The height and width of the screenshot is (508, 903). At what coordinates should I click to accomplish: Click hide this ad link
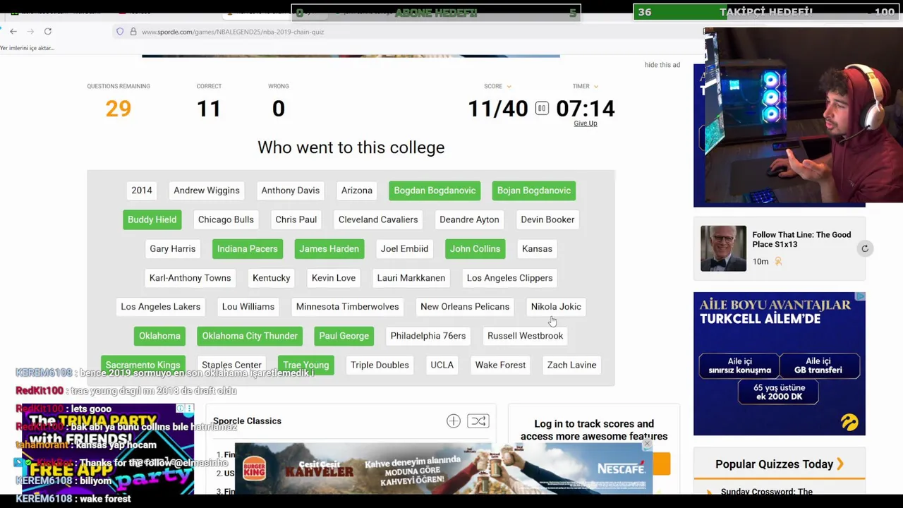pyautogui.click(x=662, y=65)
